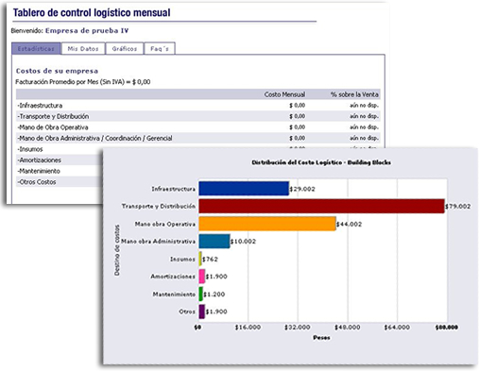479x371 pixels.
Task: Click the $762 value label in chart
Action: pyautogui.click(x=210, y=260)
